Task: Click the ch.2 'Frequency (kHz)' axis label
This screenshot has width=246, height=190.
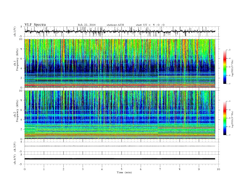Action: 17,111
